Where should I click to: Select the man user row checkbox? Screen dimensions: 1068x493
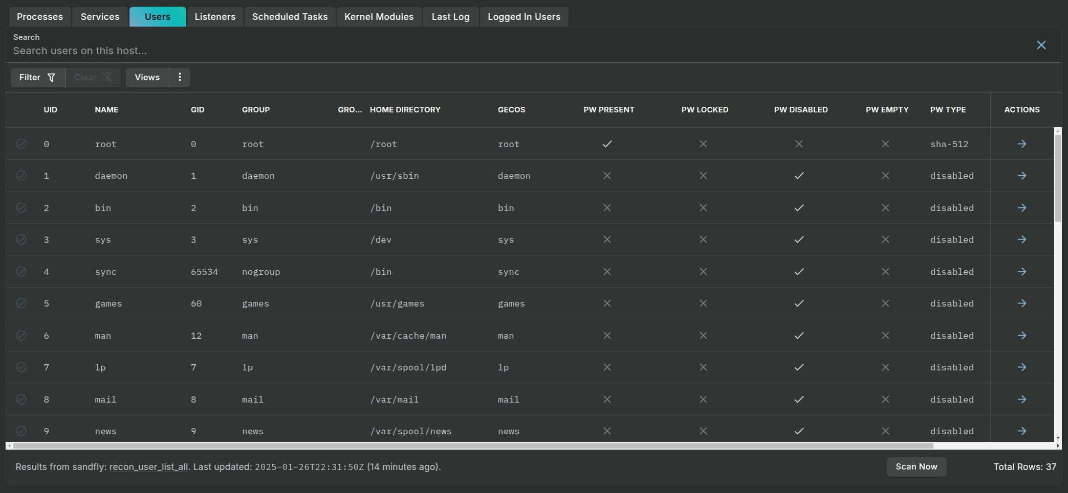point(21,336)
